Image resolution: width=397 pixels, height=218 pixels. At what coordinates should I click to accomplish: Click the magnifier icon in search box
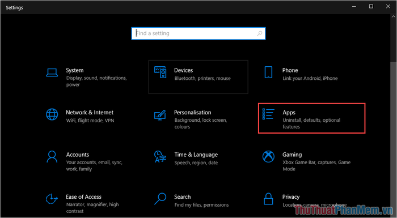tap(260, 33)
